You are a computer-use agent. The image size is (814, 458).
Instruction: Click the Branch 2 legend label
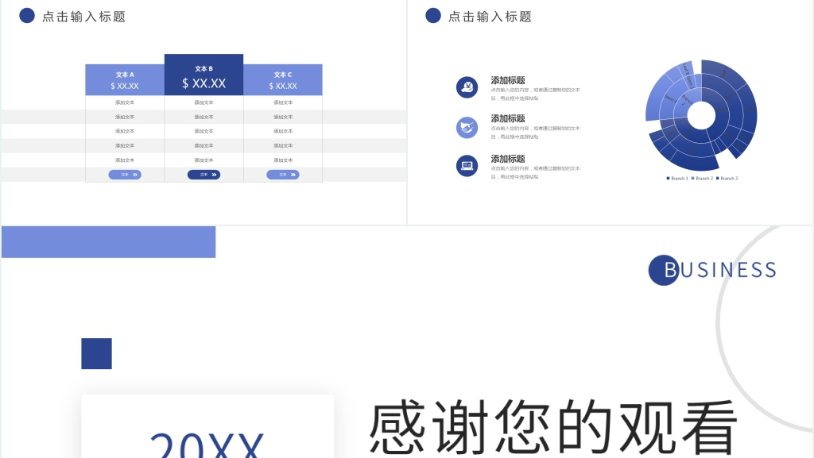coord(704,179)
